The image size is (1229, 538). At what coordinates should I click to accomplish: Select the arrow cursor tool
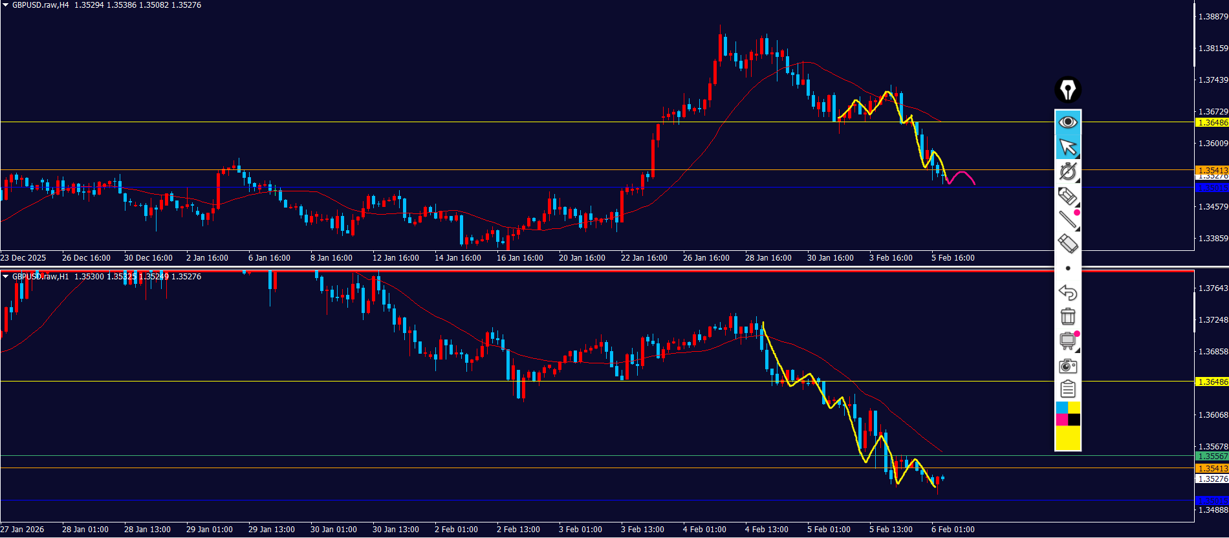coord(1068,147)
